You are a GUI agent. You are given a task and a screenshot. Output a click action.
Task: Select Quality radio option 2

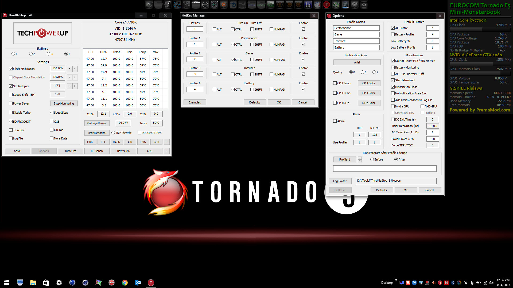[374, 72]
